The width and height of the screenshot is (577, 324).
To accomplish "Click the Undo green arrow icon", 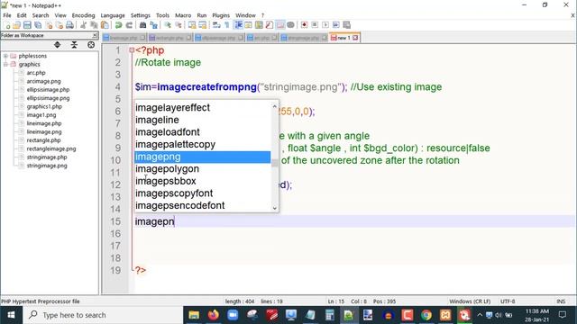I will tap(118, 25).
